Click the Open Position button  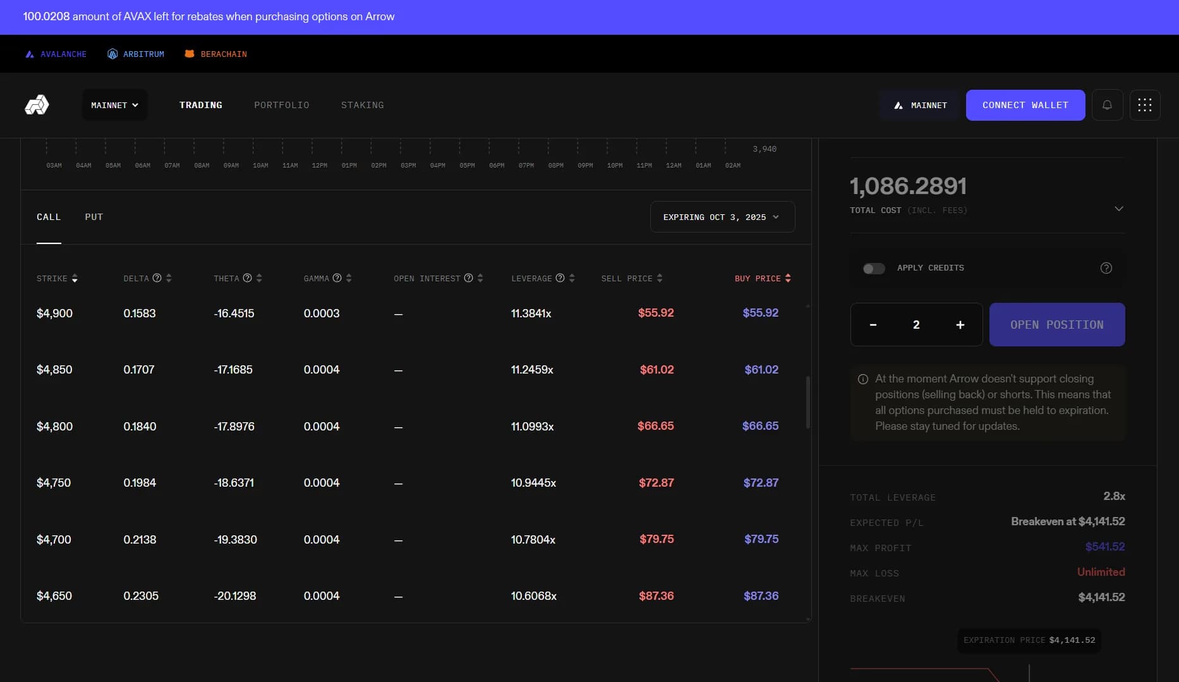[x=1057, y=324]
